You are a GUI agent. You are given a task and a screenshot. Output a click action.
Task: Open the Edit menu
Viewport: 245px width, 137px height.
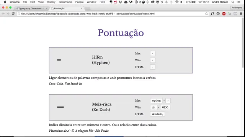(x=33, y=2)
